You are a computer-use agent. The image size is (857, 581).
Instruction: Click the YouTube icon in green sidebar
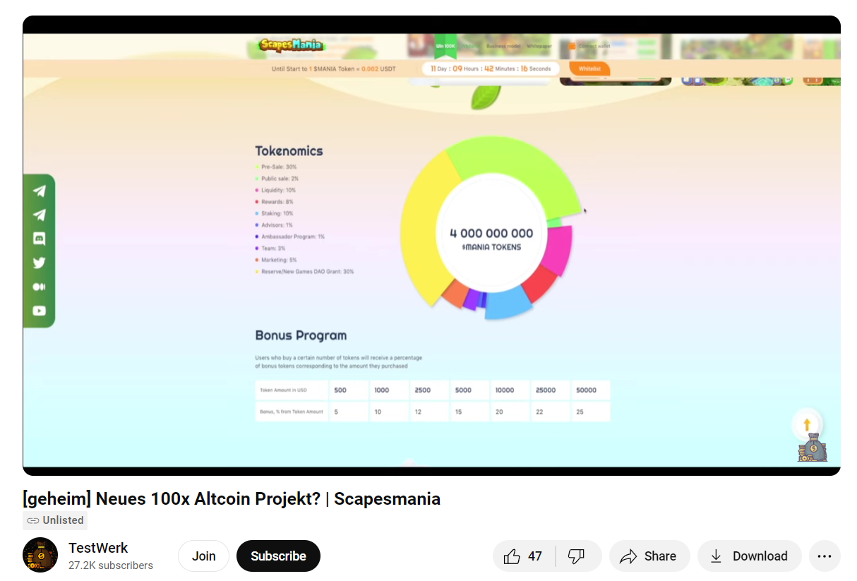[x=40, y=311]
